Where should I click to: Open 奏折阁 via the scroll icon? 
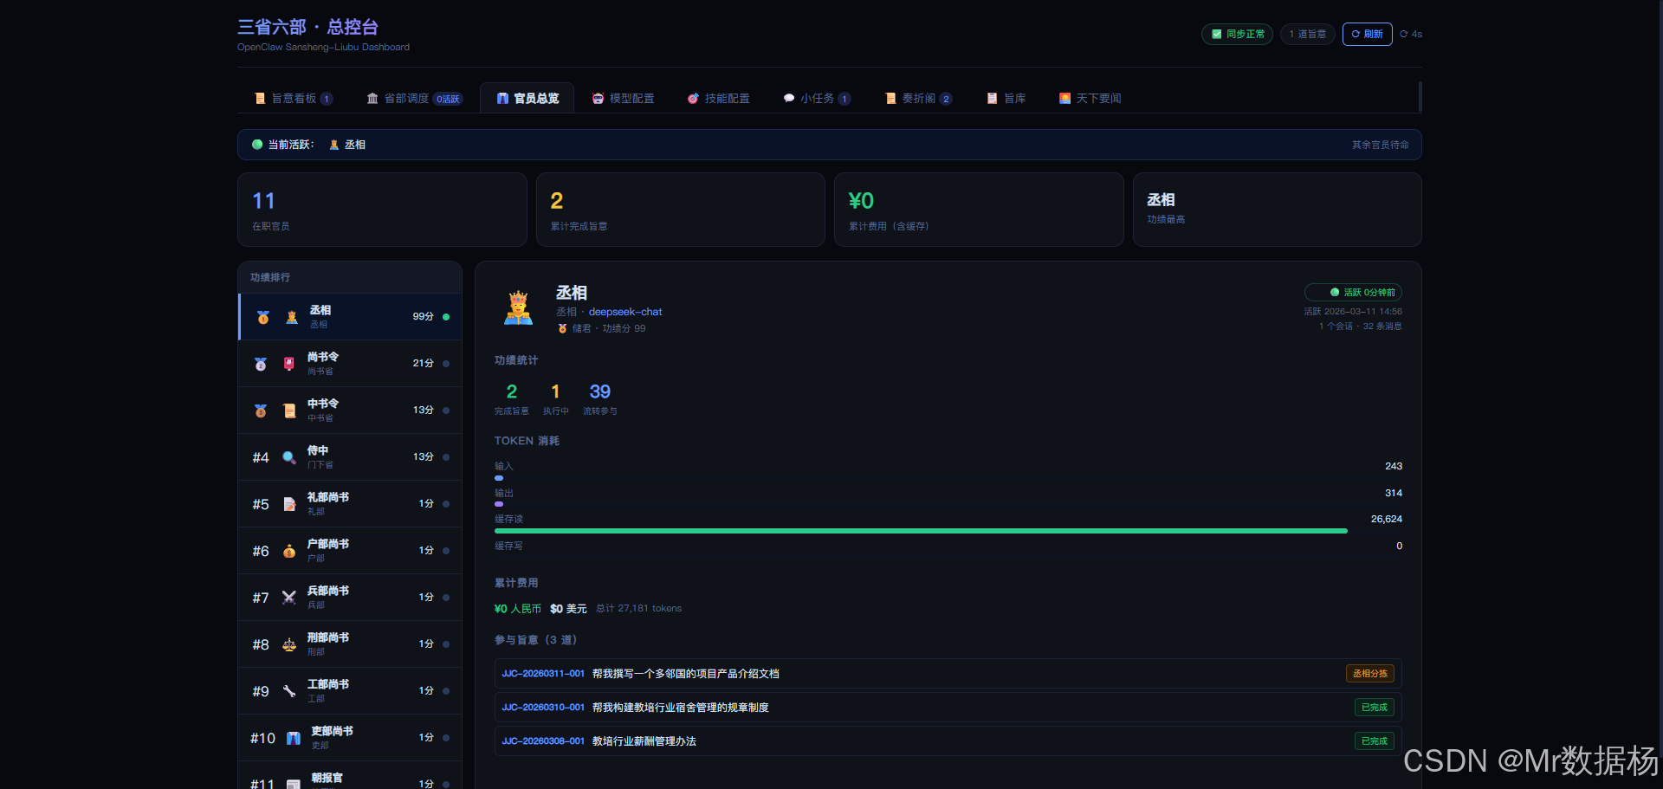891,98
